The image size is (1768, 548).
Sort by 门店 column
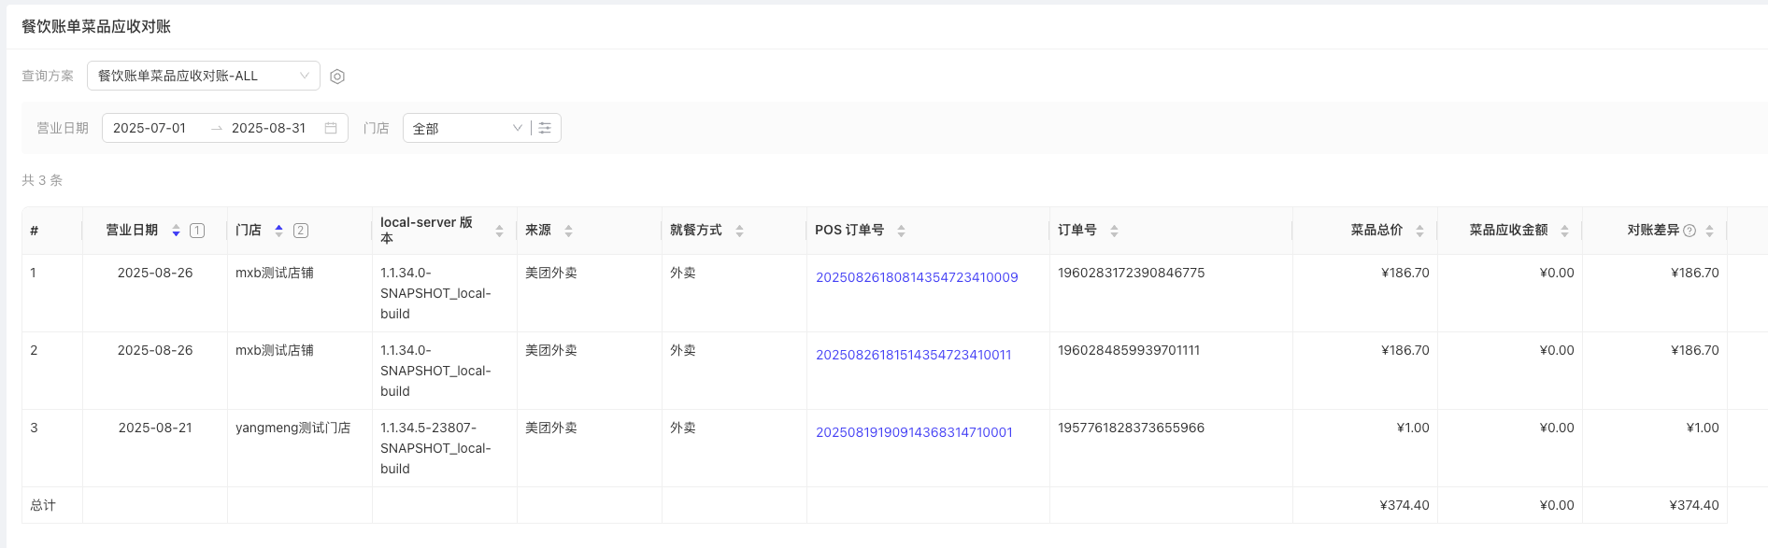point(278,231)
